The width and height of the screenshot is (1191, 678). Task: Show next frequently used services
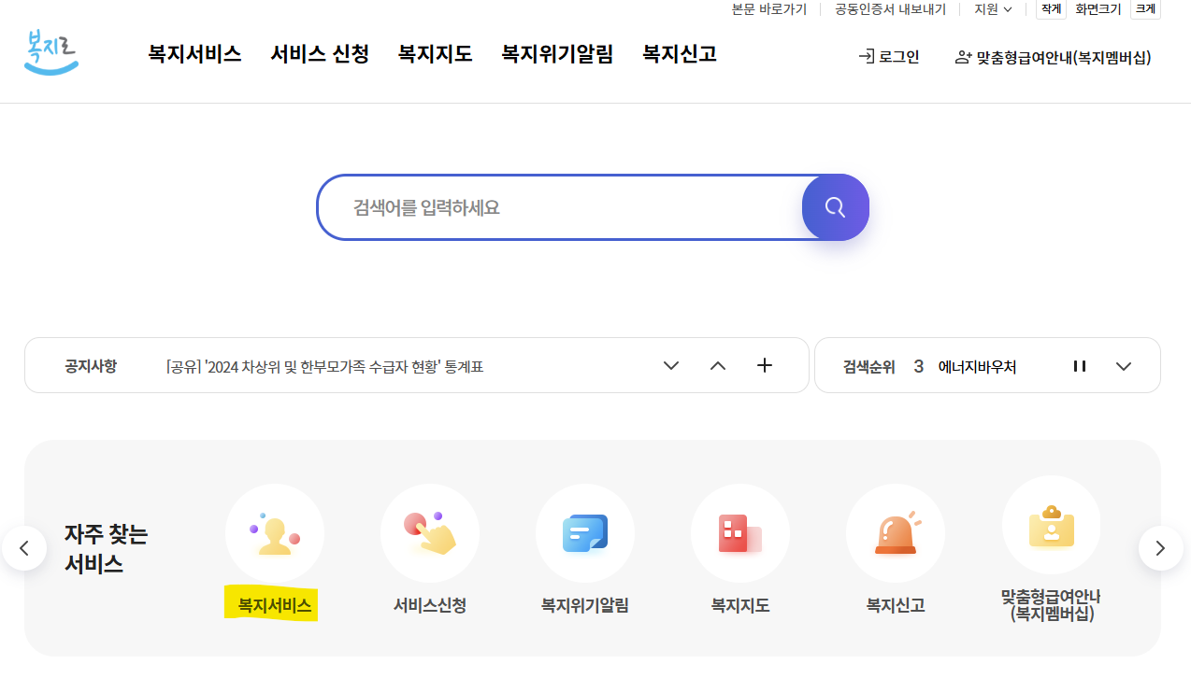pyautogui.click(x=1161, y=548)
